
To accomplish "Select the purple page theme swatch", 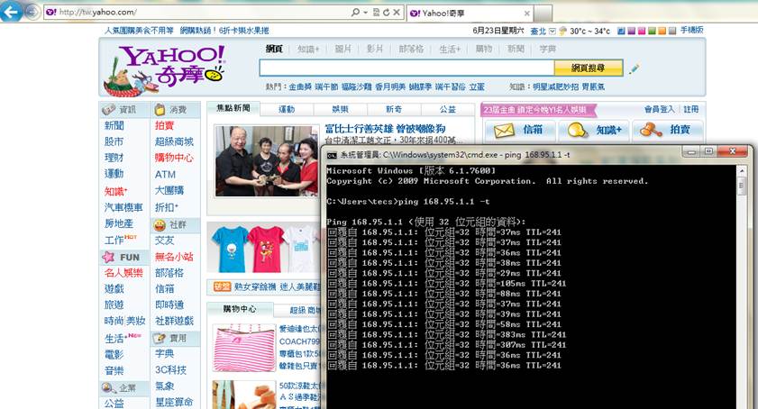I will coord(631,31).
